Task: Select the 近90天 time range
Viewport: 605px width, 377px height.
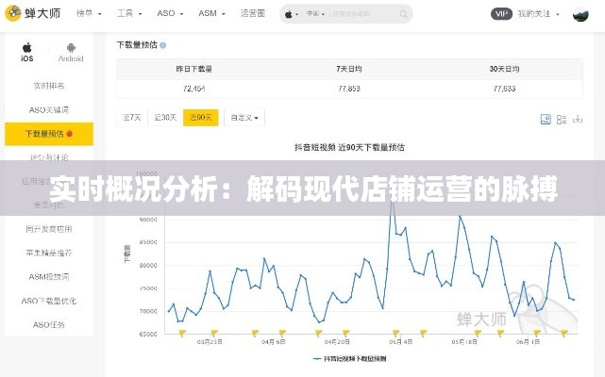Action: tap(200, 118)
